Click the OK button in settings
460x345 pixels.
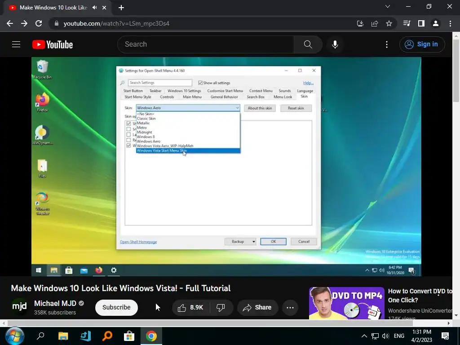pyautogui.click(x=274, y=241)
